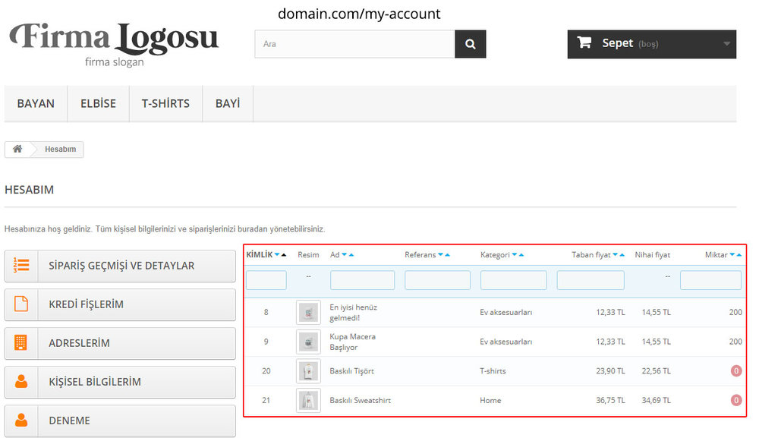Click the Kategori filter input field

point(514,280)
